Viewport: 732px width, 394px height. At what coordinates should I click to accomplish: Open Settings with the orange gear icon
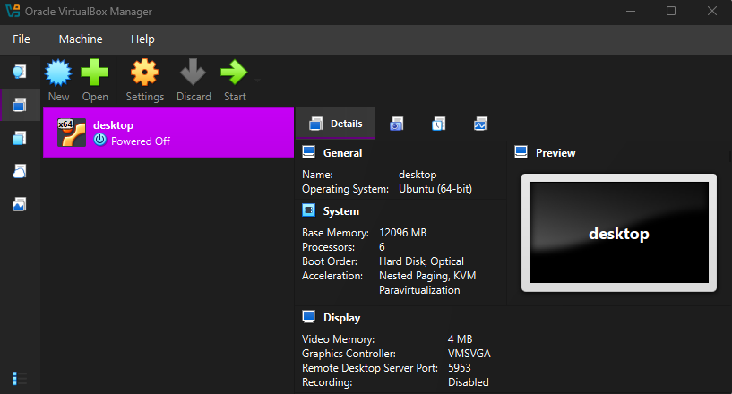pos(145,73)
